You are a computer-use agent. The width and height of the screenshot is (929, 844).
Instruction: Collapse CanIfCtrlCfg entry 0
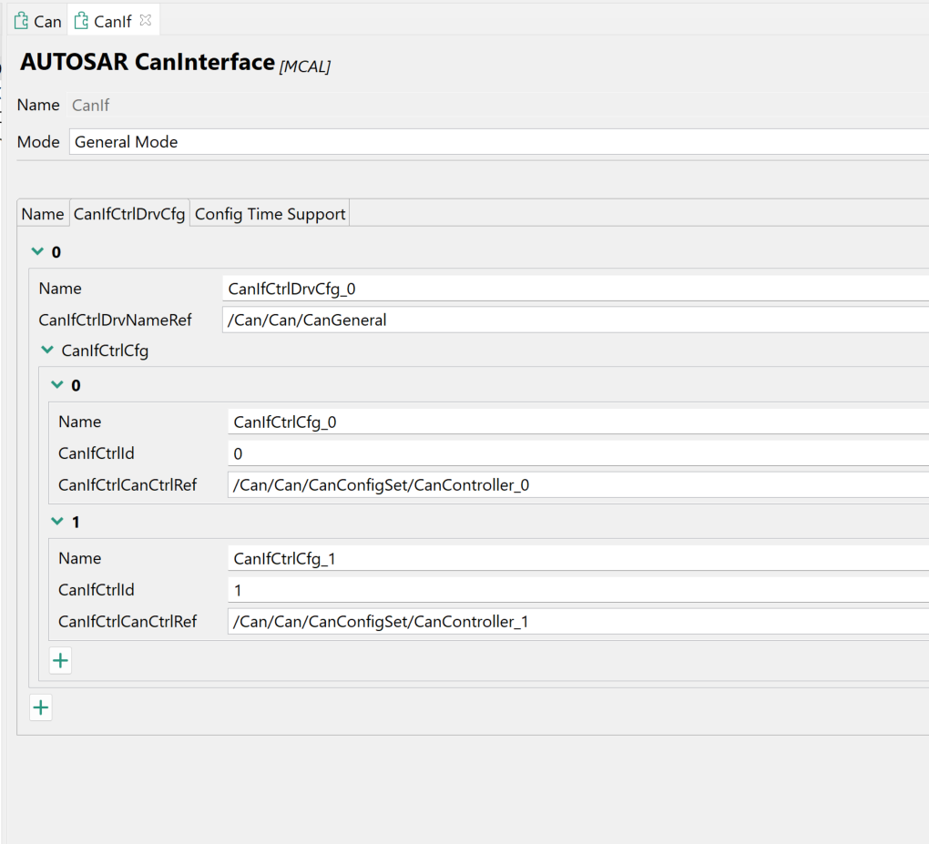point(57,385)
